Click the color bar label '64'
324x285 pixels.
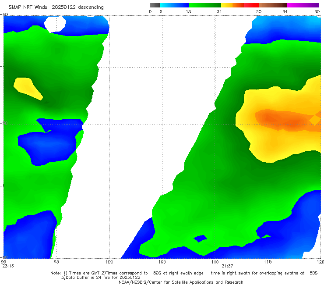pyautogui.click(x=285, y=12)
